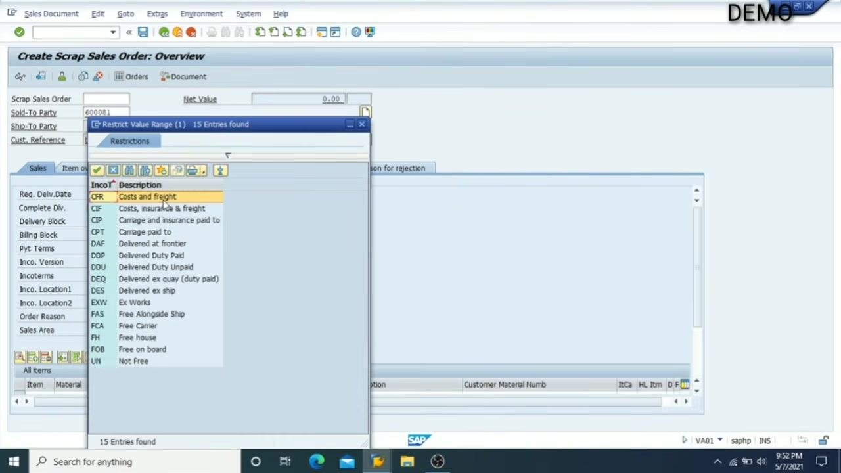Click the Last Page icon in toolbar
The width and height of the screenshot is (841, 473).
pyautogui.click(x=301, y=32)
